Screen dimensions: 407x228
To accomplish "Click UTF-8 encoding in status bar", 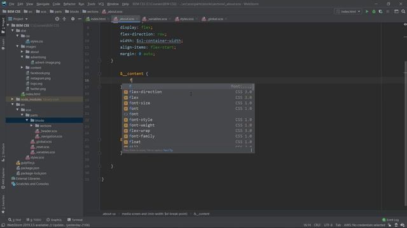I will [328, 225].
